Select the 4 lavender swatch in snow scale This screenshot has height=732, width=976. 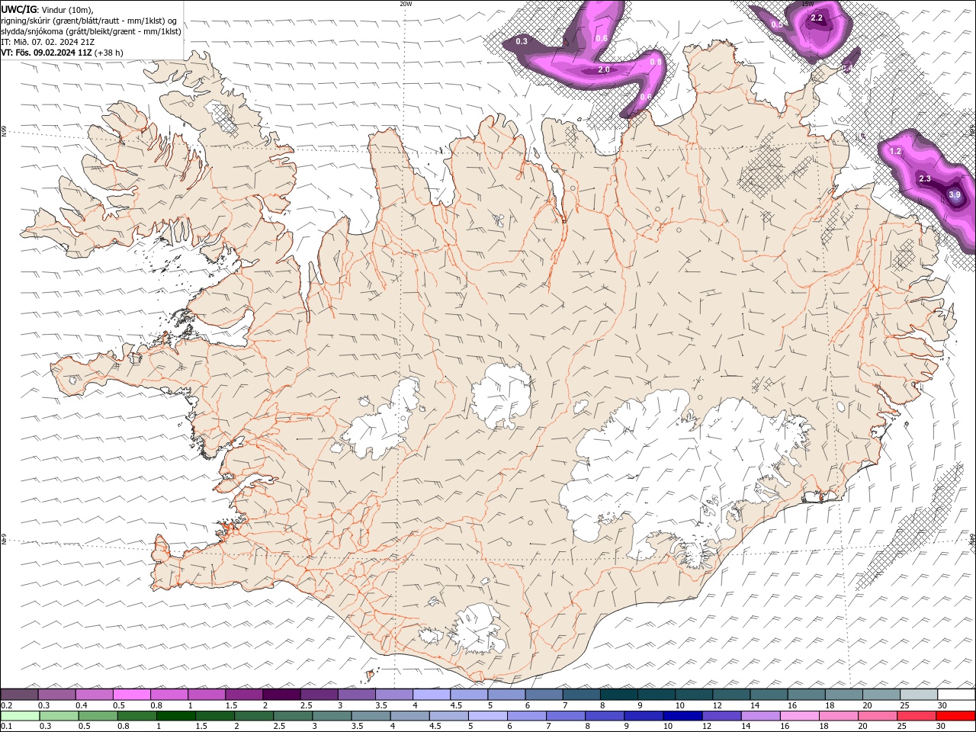(x=432, y=694)
